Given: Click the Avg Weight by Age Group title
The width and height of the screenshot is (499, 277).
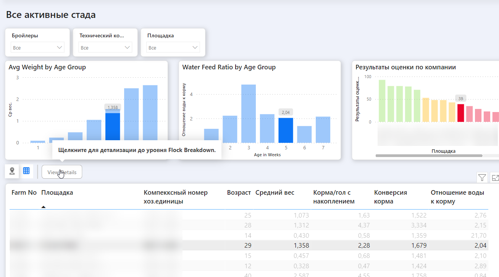Looking at the screenshot, I should tap(47, 67).
